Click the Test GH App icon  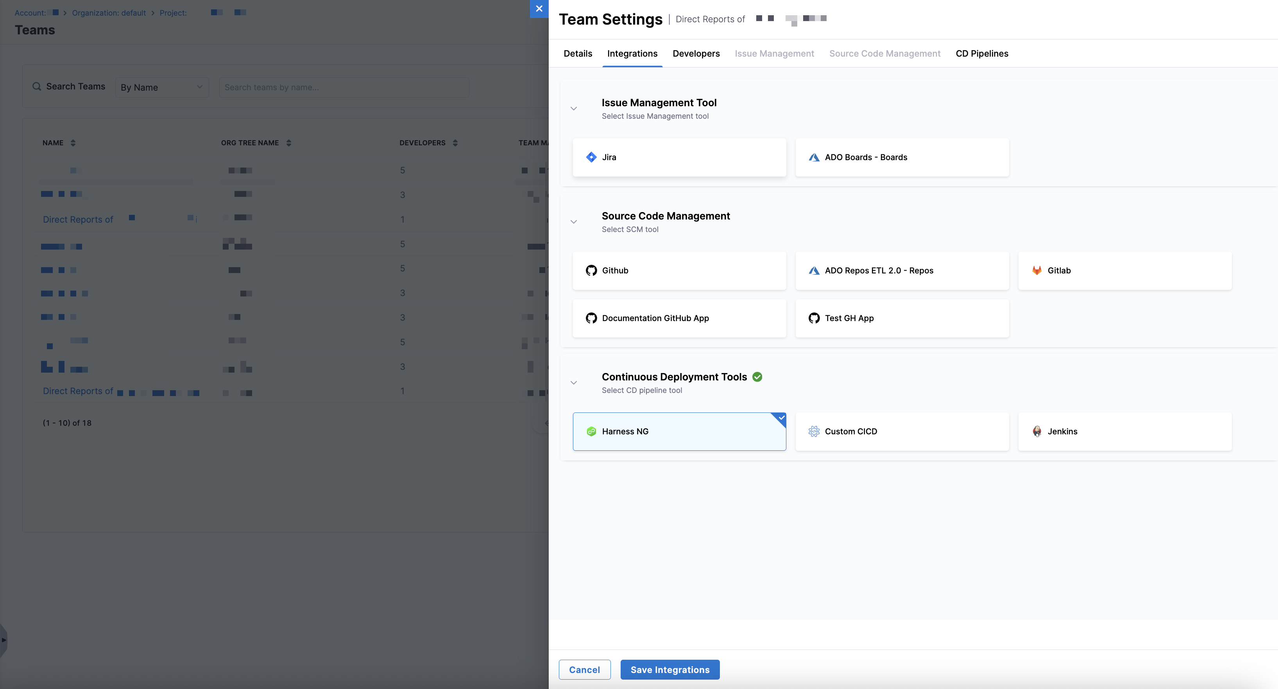(x=814, y=318)
